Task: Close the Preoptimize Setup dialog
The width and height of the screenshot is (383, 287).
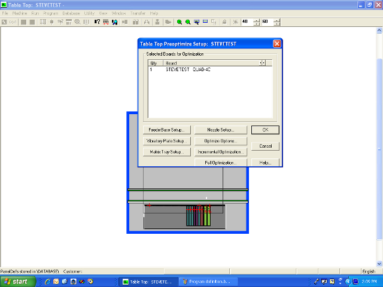Action: pos(276,44)
